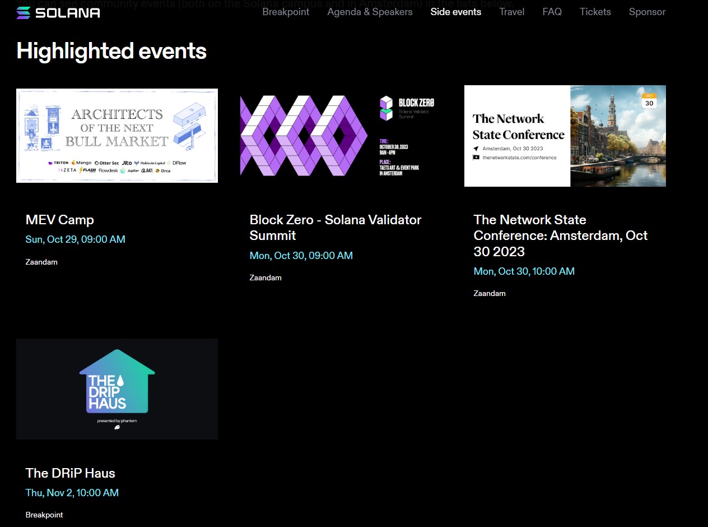Go to Agenda & Speakers page
This screenshot has width=708, height=527.
pos(370,12)
